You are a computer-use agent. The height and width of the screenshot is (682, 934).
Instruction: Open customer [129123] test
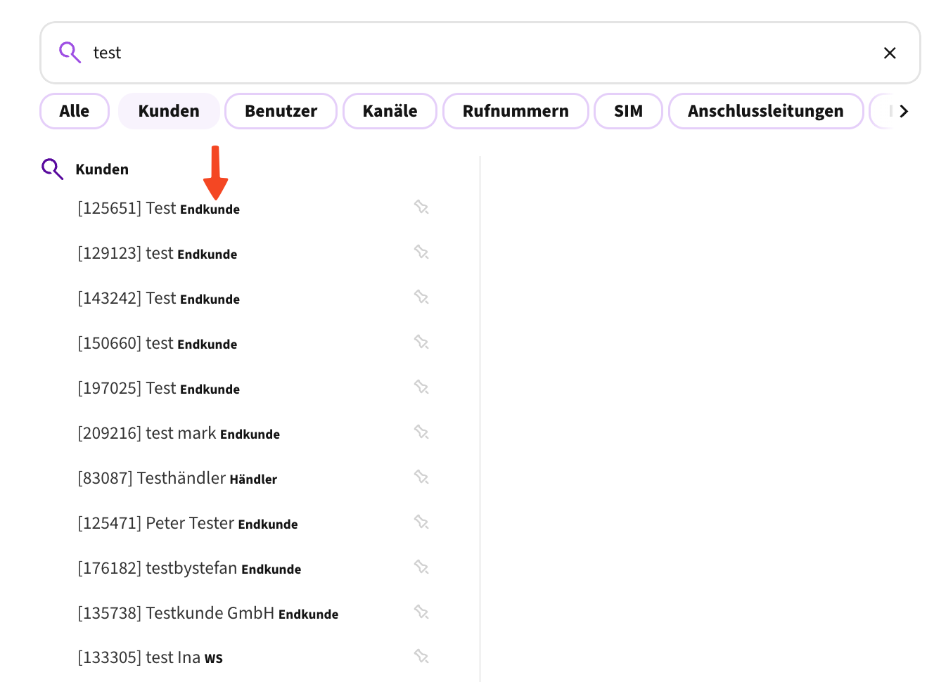[x=157, y=253]
